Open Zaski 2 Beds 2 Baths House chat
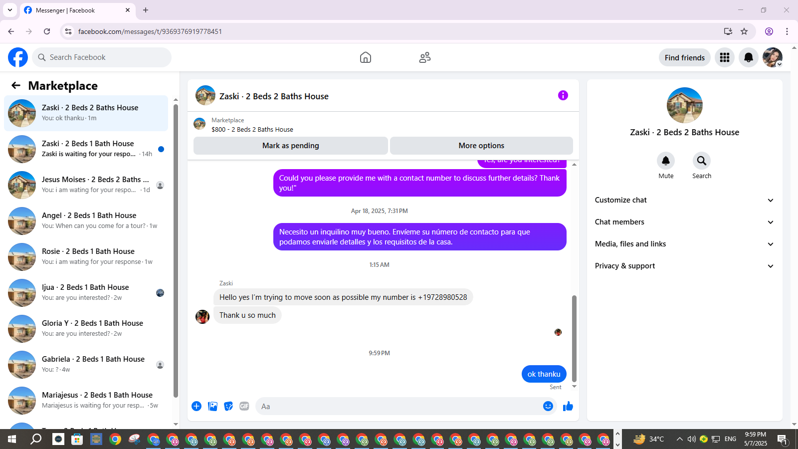798x449 pixels. 86,113
